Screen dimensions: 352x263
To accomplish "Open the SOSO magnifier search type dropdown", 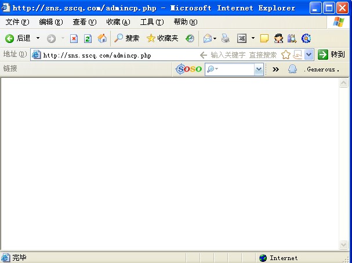I will 212,69.
